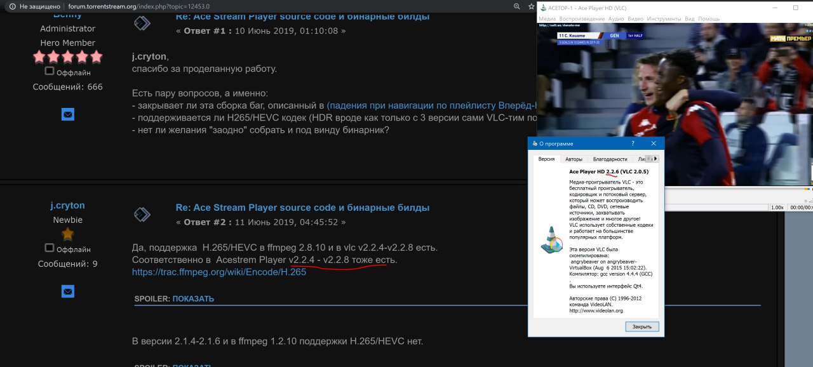Open the Воспроизведение menu in Ace Player
This screenshot has height=367, width=813.
click(x=582, y=18)
